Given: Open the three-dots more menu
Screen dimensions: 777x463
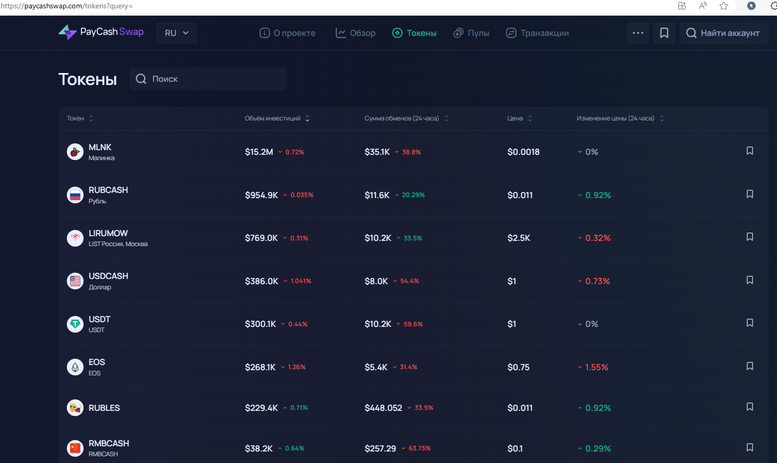Looking at the screenshot, I should point(638,33).
